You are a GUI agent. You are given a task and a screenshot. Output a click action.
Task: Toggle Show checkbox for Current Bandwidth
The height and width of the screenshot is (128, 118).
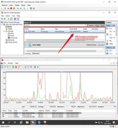[3, 117]
